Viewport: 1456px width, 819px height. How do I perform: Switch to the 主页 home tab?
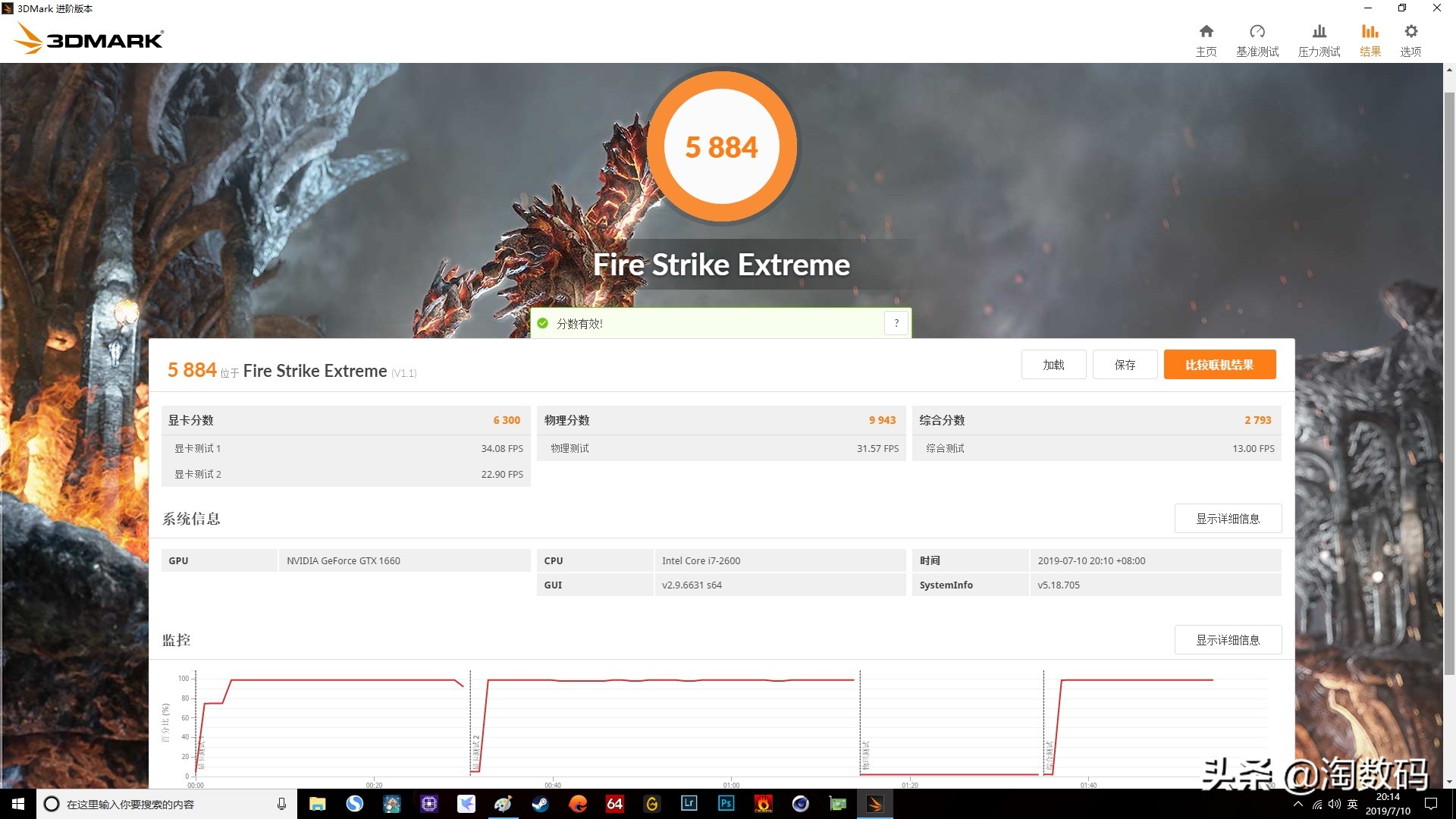pos(1206,38)
